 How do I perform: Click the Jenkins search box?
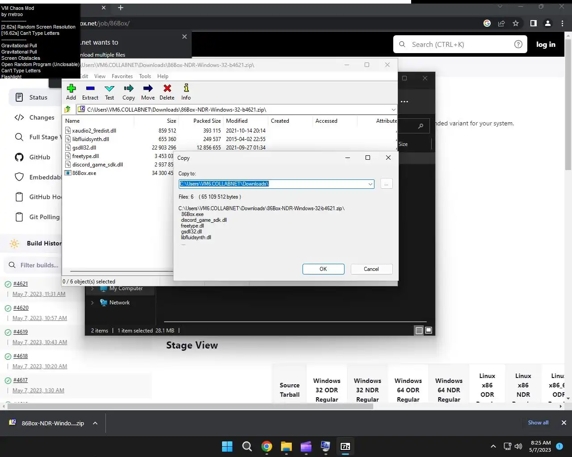460,44
